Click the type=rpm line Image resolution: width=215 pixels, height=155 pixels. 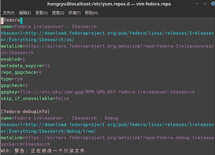[x=12, y=79]
